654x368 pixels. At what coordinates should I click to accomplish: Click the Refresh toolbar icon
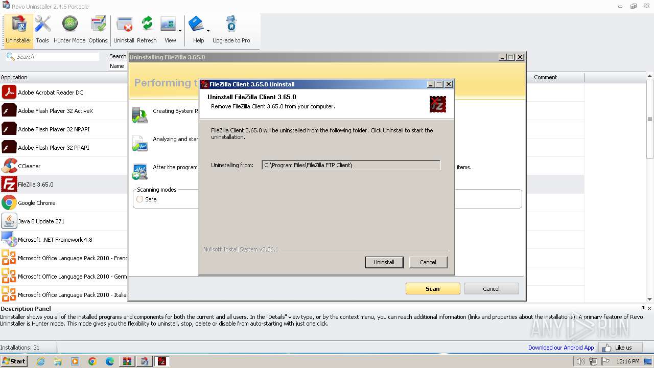pos(147,30)
